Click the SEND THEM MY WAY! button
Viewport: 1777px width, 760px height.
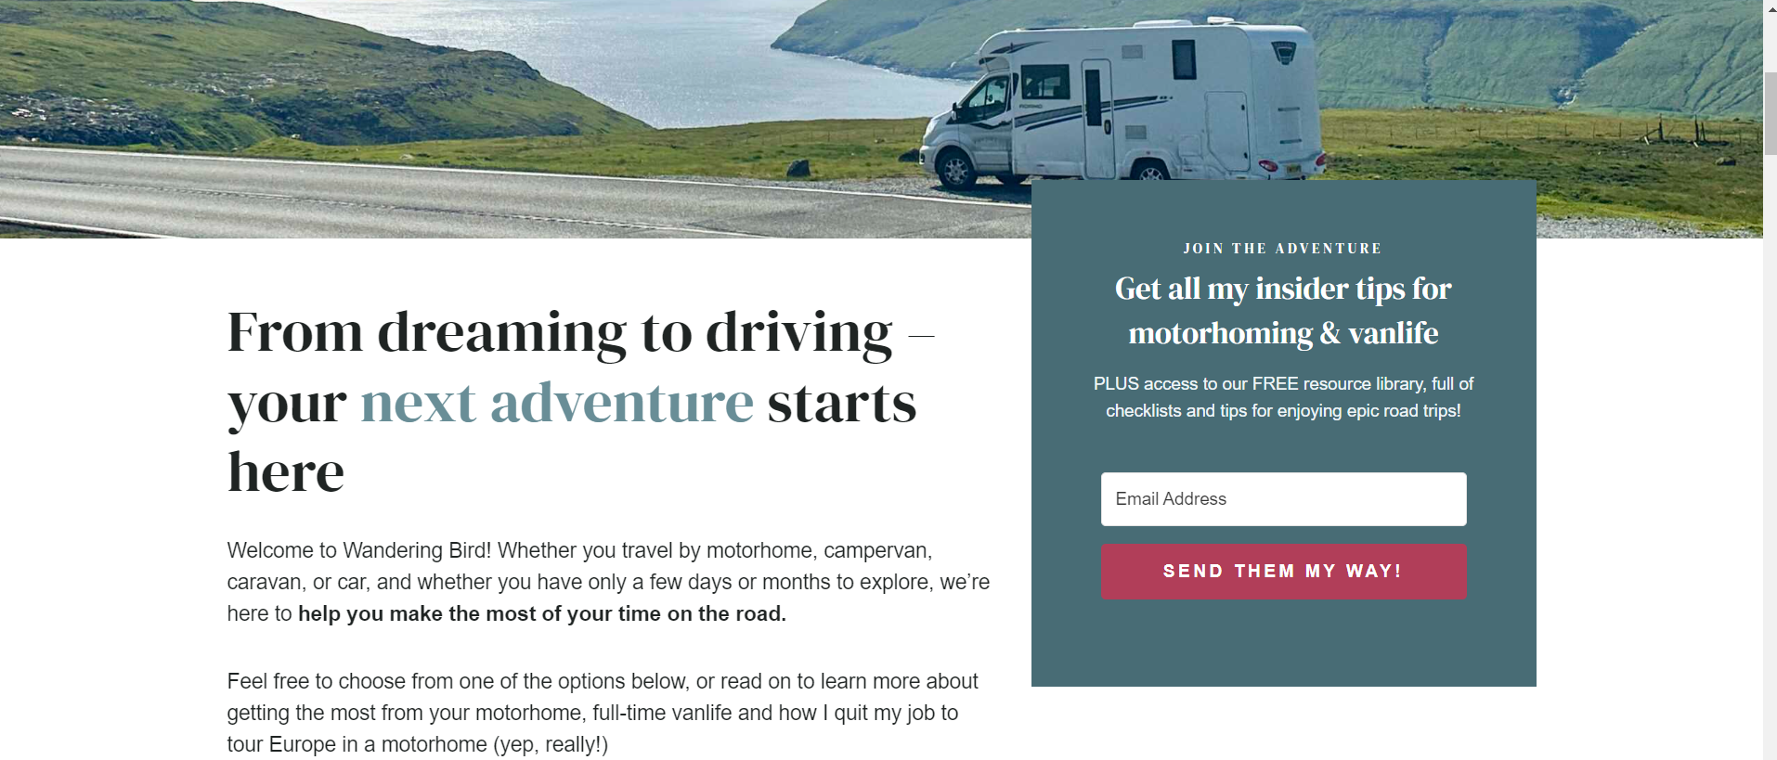pyautogui.click(x=1283, y=572)
